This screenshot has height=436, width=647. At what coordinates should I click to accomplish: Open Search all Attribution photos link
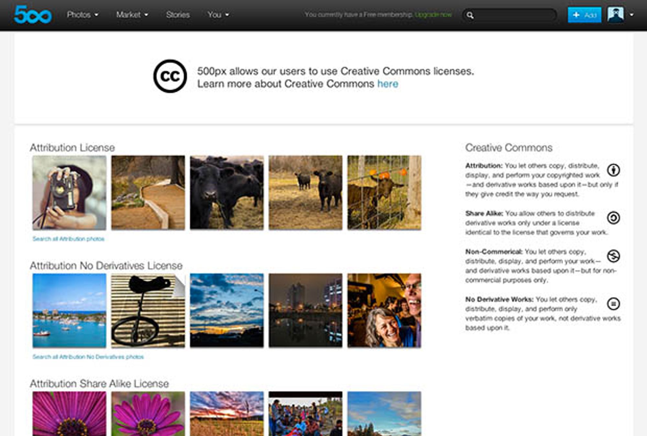(x=68, y=239)
